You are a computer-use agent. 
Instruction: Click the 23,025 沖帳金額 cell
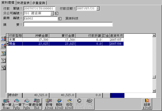36,44
